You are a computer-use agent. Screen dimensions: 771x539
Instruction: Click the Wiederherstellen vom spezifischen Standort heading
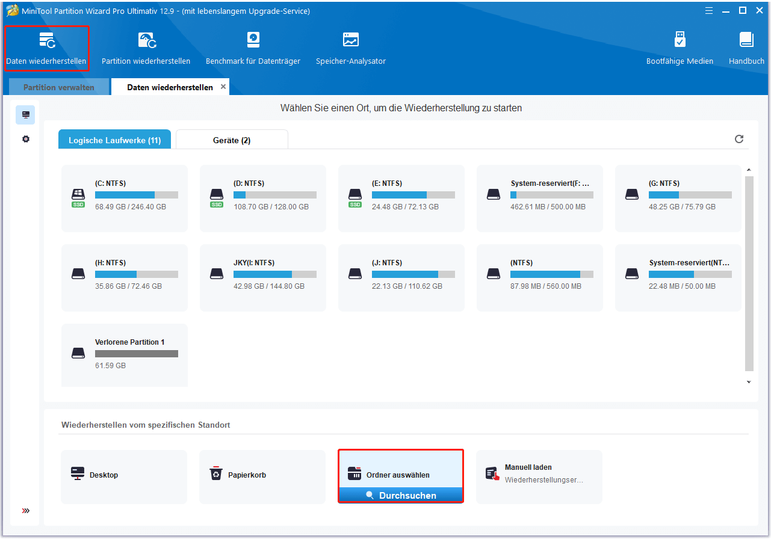pos(146,425)
